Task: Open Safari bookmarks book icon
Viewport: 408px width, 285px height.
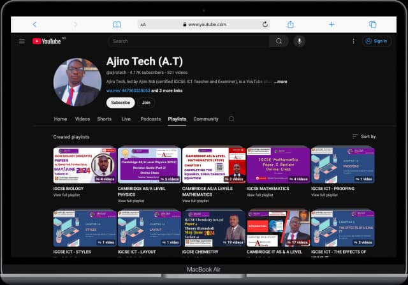Action: click(x=117, y=24)
